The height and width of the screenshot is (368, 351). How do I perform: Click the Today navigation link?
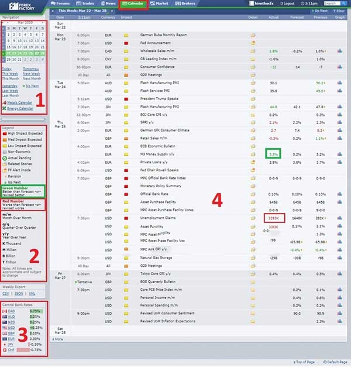click(x=6, y=69)
